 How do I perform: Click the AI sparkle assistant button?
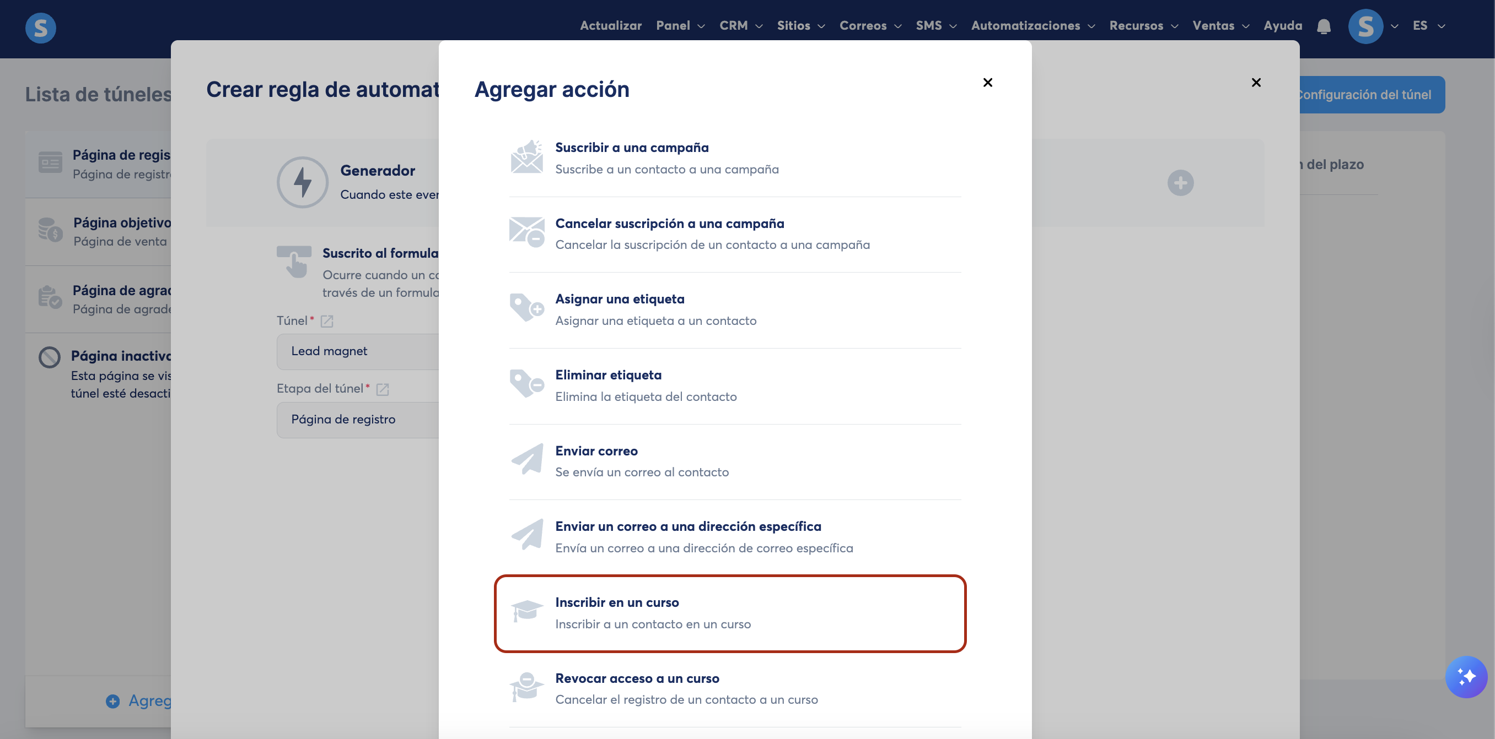pos(1465,676)
